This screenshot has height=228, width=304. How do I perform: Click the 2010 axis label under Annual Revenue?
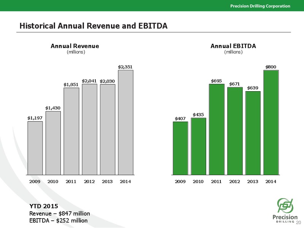[x=53, y=182]
